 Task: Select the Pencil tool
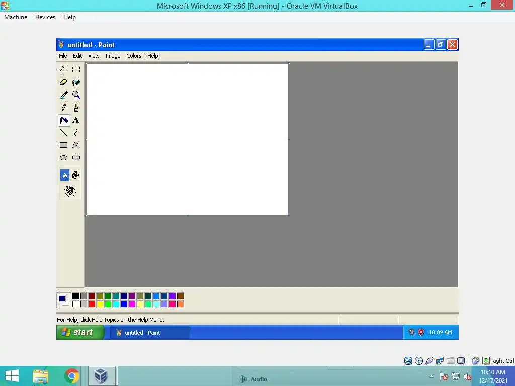click(x=64, y=108)
